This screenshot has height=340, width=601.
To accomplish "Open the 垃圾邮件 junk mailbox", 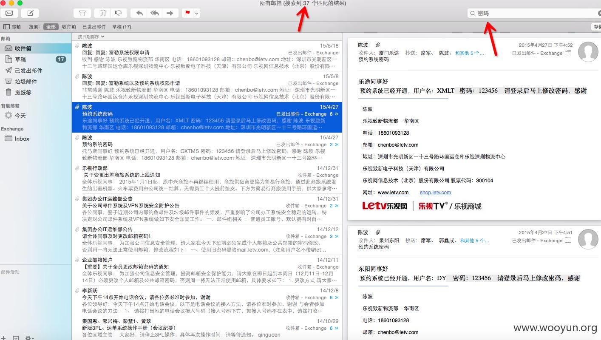I will coord(36,82).
